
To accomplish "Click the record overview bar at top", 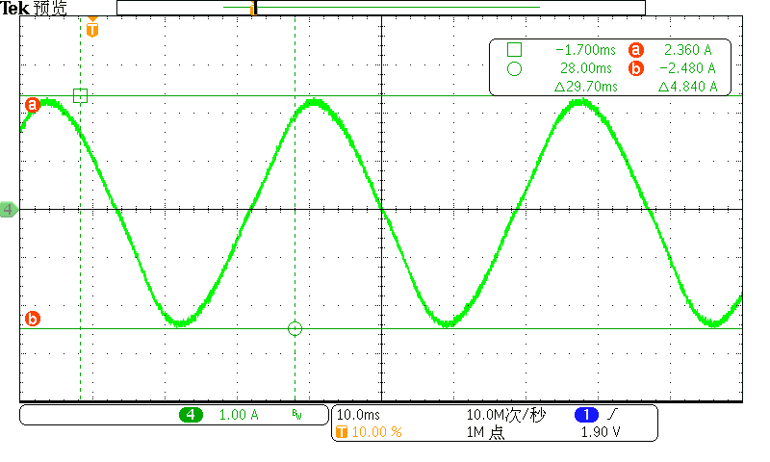I will pyautogui.click(x=380, y=8).
